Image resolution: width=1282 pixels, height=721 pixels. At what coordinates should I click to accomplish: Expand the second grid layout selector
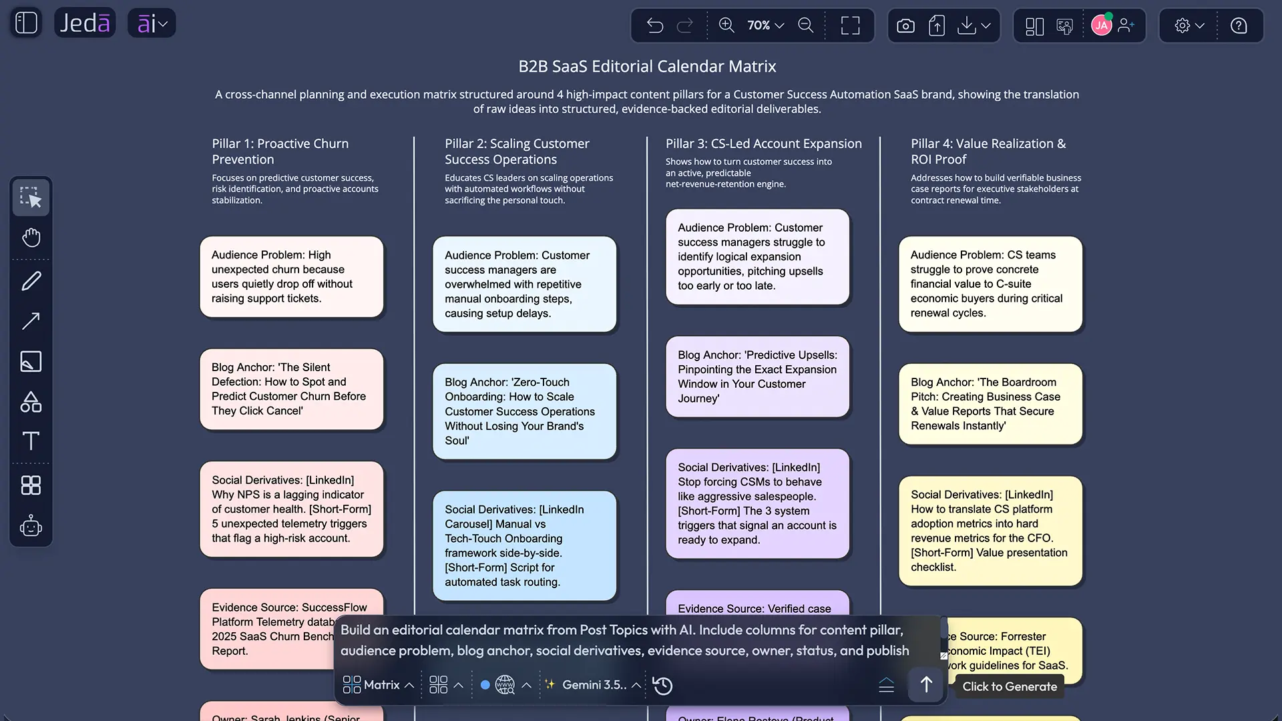pos(446,685)
